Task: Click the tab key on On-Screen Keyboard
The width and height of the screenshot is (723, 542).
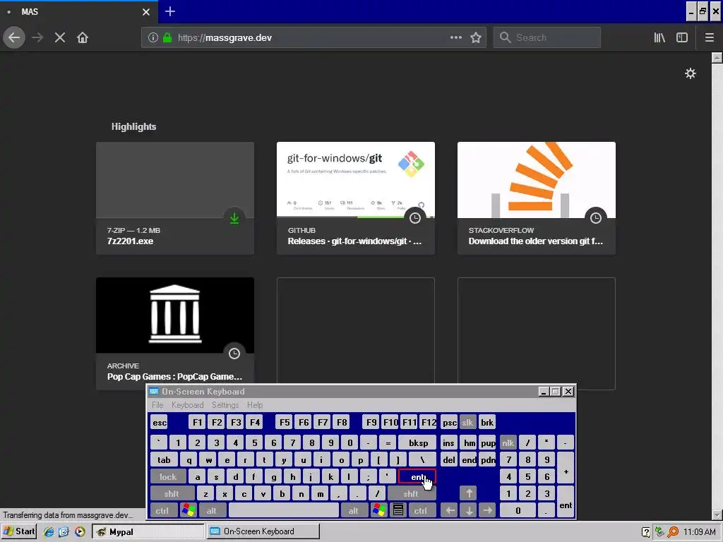Action: pos(164,460)
